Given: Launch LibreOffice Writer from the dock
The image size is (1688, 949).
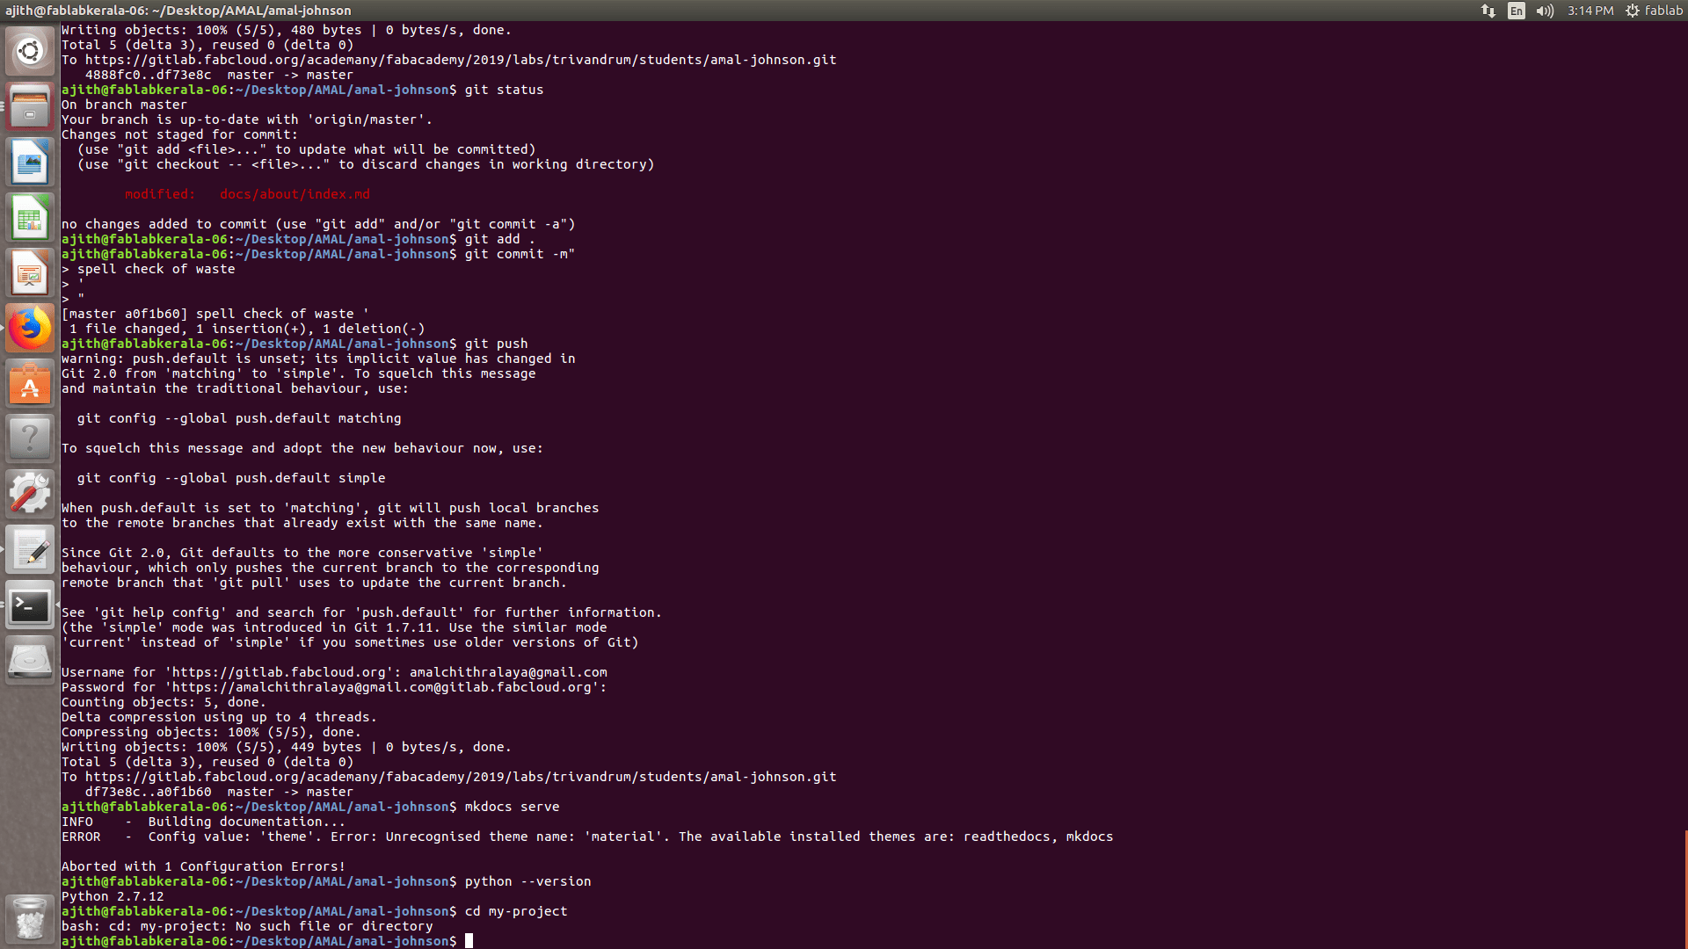Looking at the screenshot, I should click(30, 162).
